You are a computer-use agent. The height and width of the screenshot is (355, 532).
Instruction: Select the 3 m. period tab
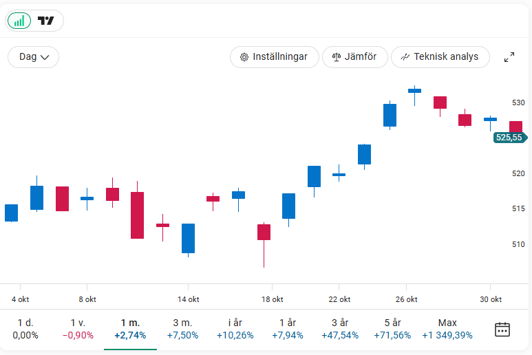pyautogui.click(x=183, y=329)
